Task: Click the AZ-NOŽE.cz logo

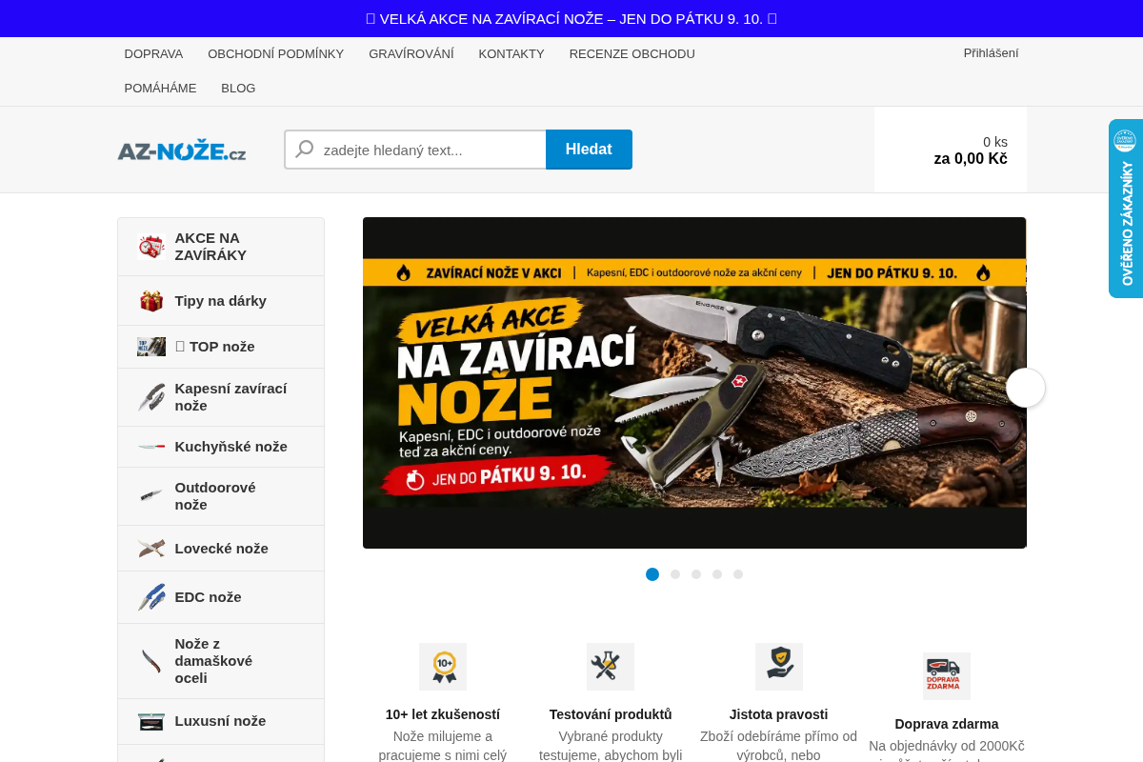Action: pos(182,151)
